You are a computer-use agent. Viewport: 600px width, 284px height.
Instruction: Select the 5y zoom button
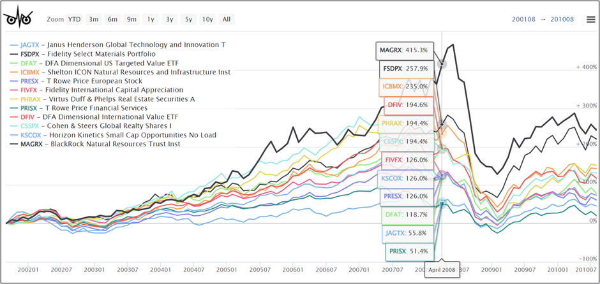pyautogui.click(x=188, y=19)
